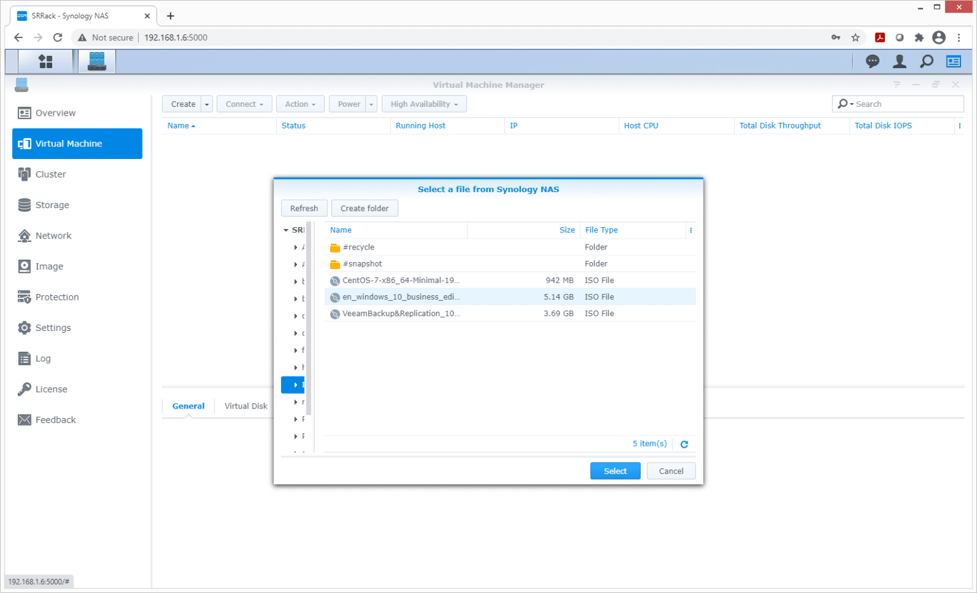
Task: Open the DSM user options icon
Action: [x=899, y=61]
